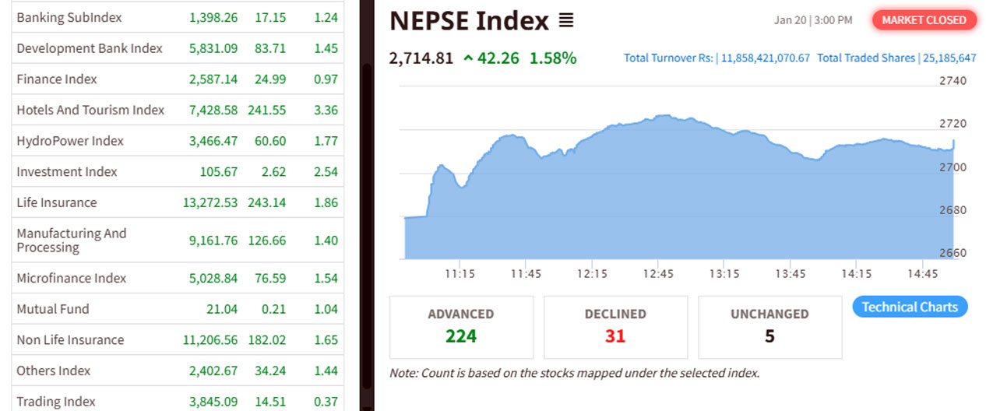This screenshot has width=986, height=411.
Task: Click the Total Turnover Rs value
Action: pyautogui.click(x=765, y=58)
